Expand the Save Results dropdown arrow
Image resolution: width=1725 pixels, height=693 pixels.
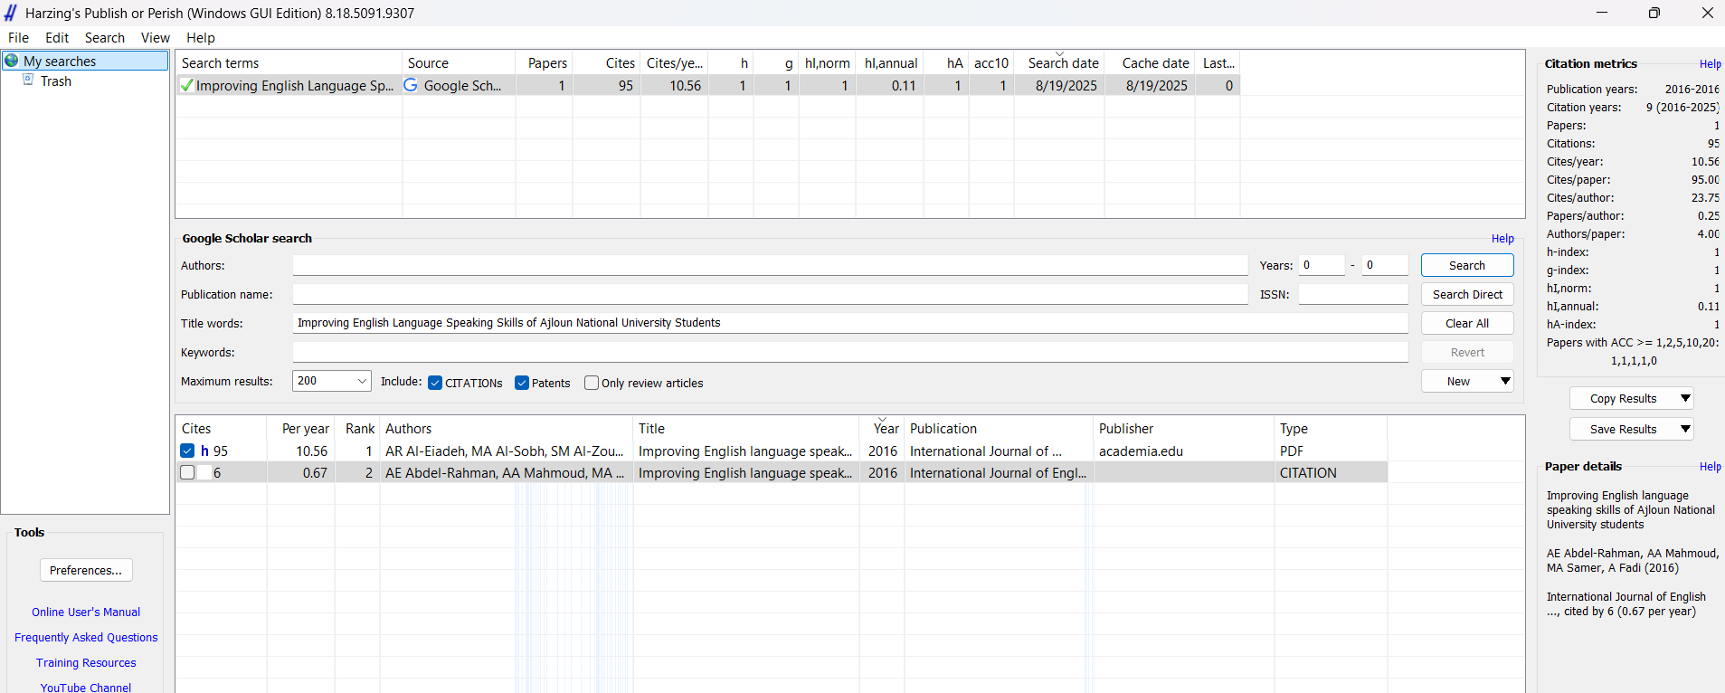1685,429
